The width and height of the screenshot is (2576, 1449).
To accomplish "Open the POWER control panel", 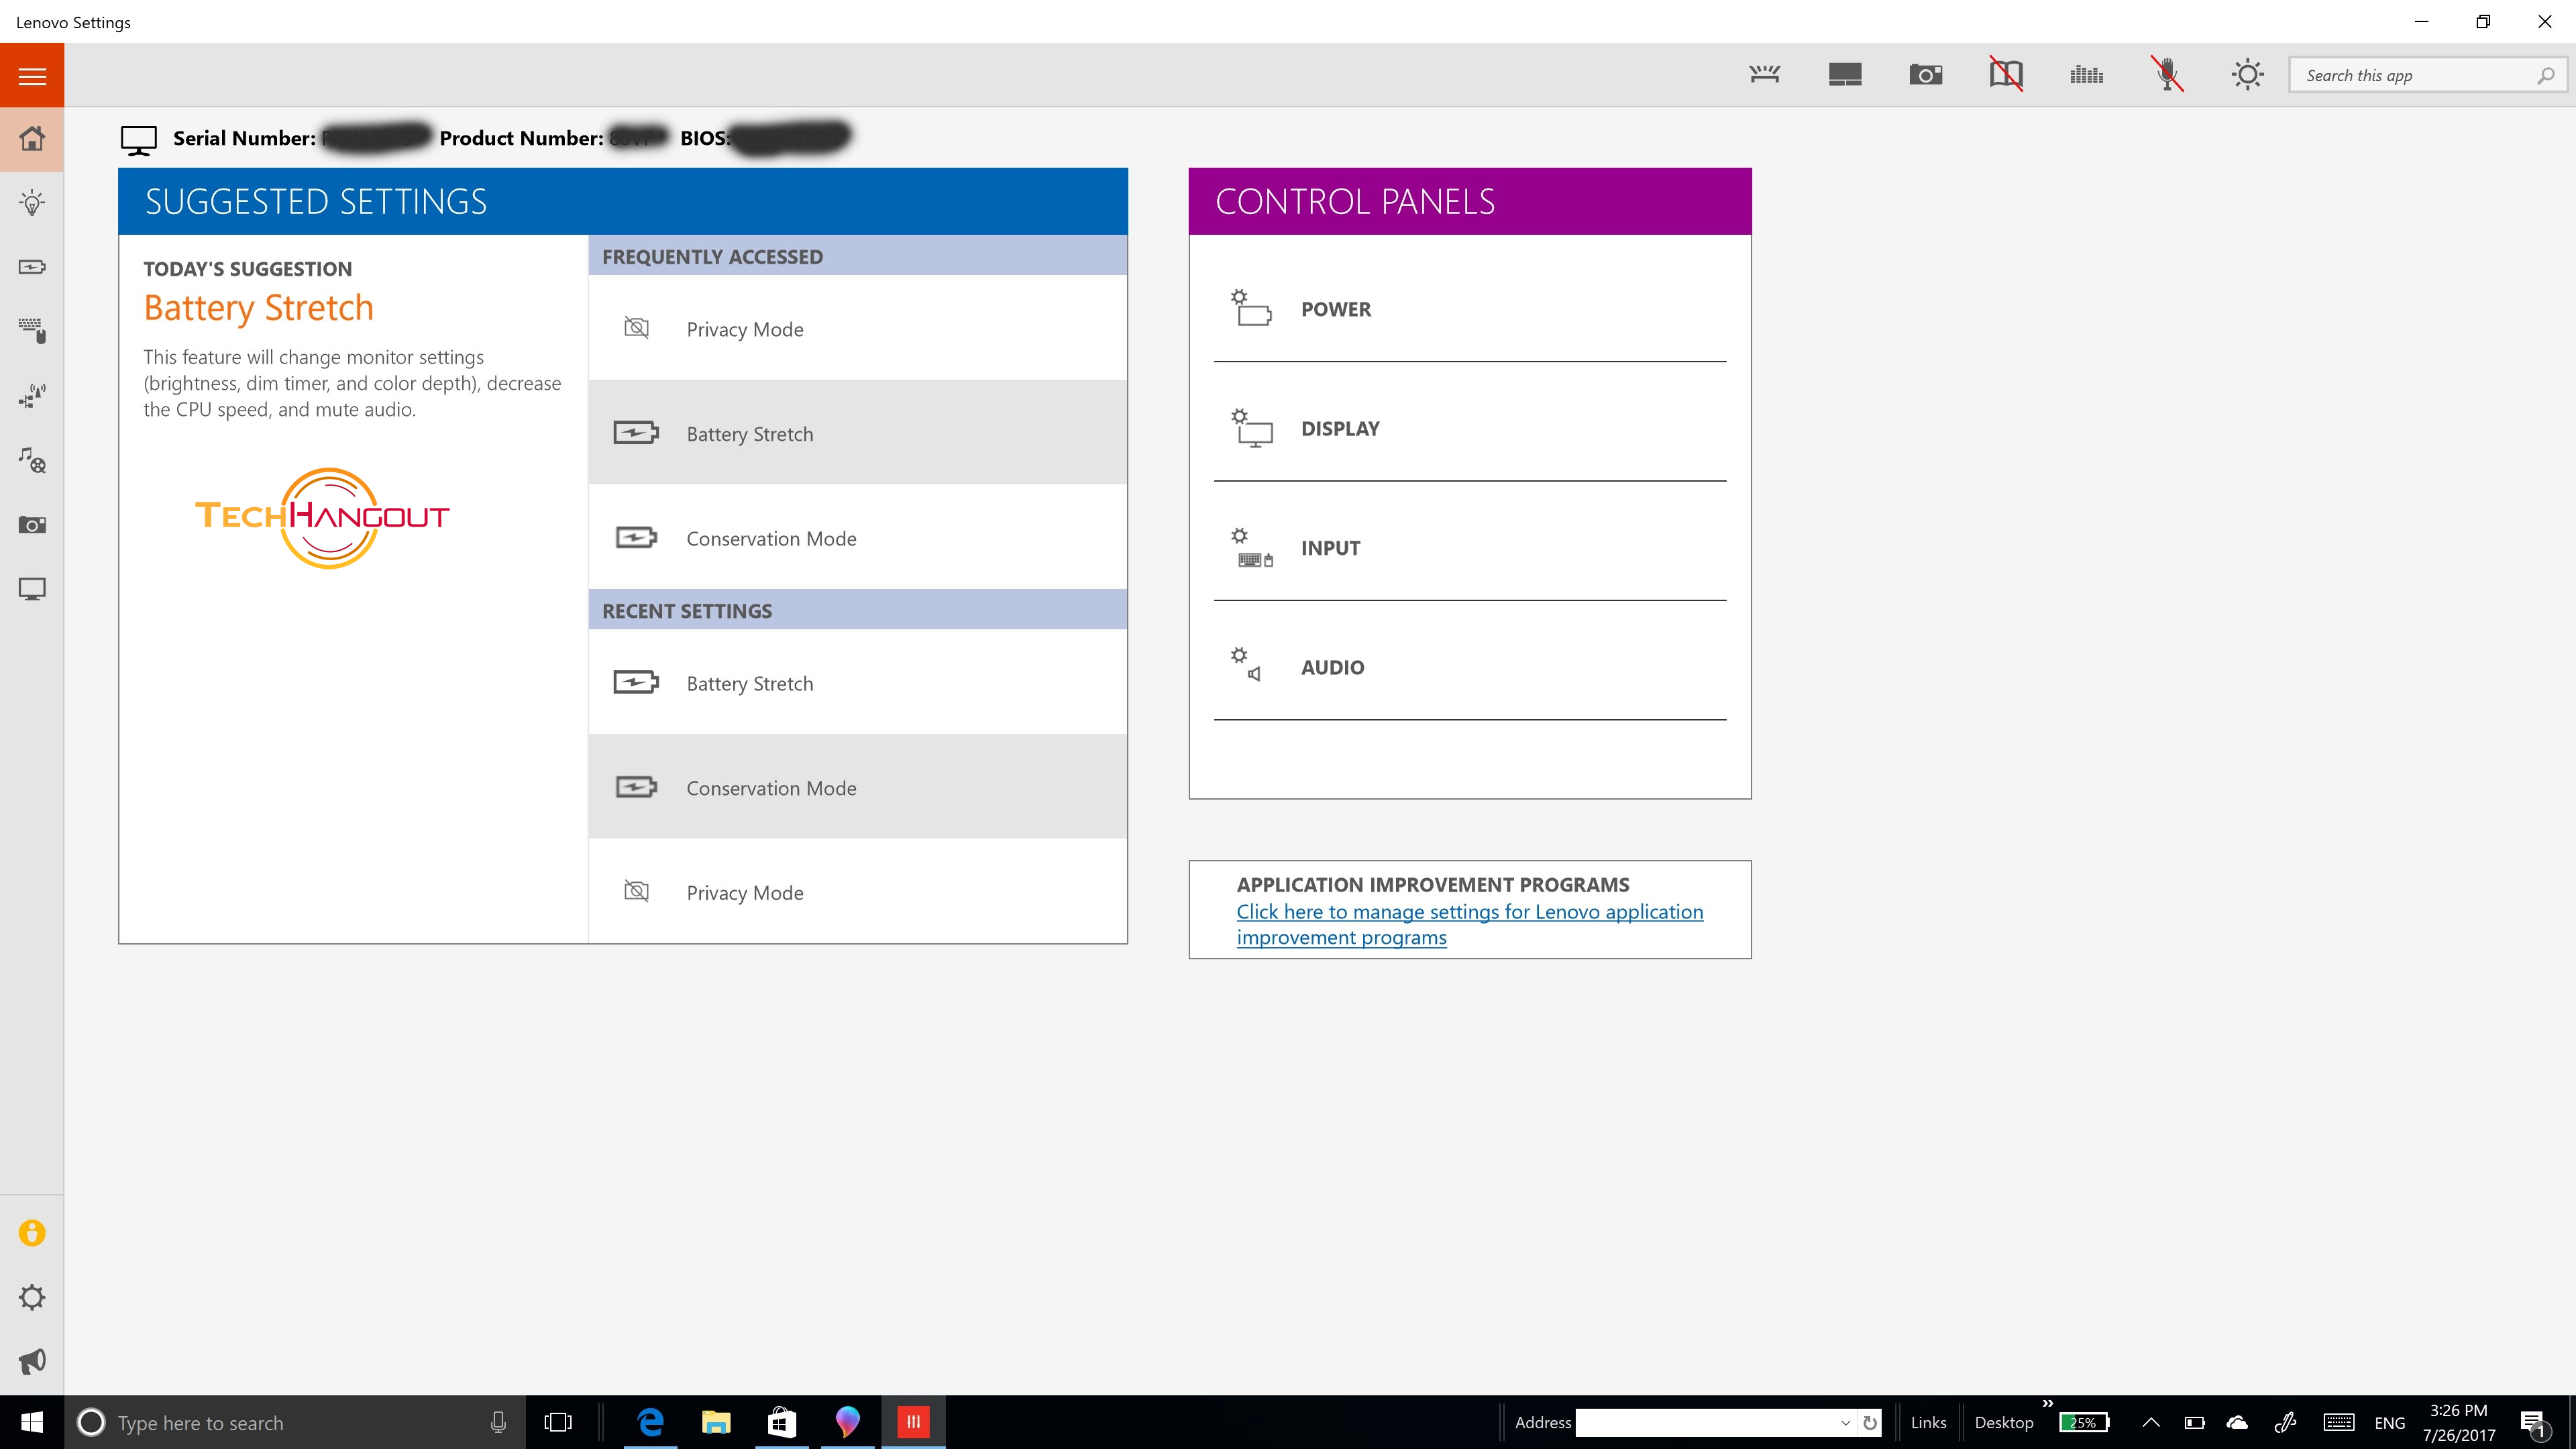I will (x=1469, y=309).
